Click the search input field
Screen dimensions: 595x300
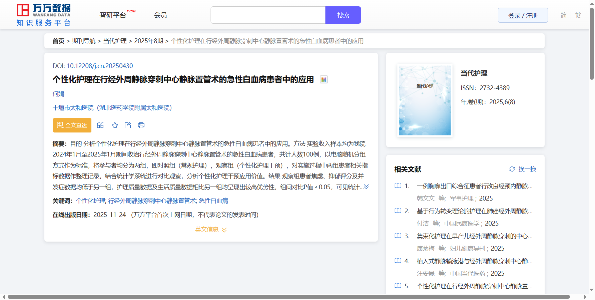click(x=268, y=15)
